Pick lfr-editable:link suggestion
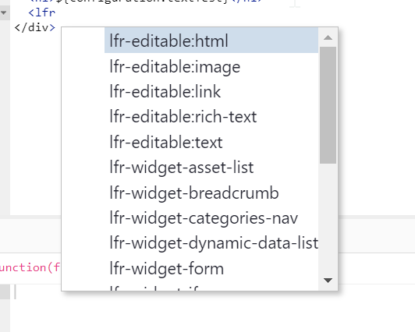This screenshot has height=332, width=415. click(211, 91)
